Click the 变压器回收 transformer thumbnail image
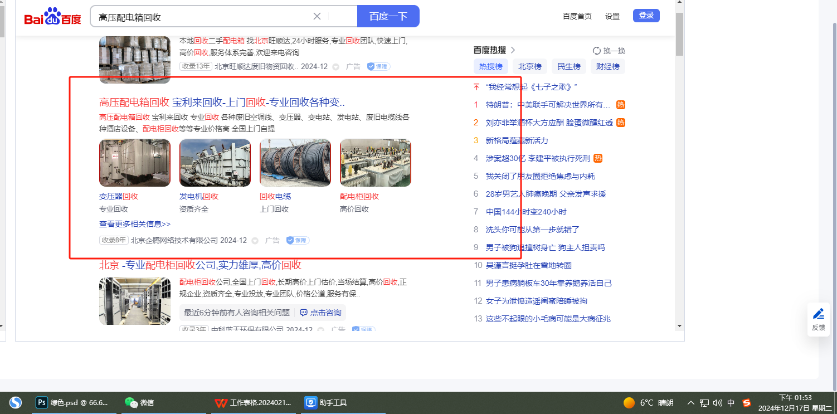Viewport: 837px width, 414px height. pos(135,163)
